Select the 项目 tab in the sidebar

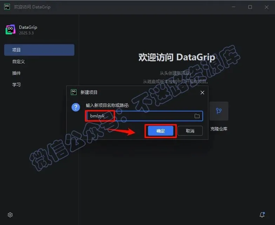click(39, 50)
